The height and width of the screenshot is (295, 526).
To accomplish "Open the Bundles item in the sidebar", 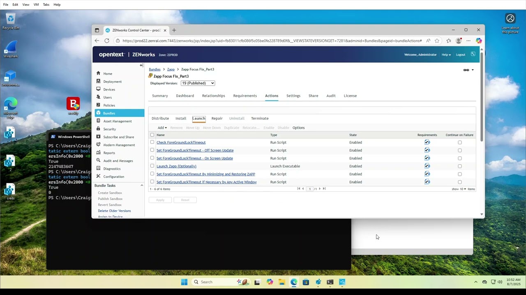I will tap(120, 113).
